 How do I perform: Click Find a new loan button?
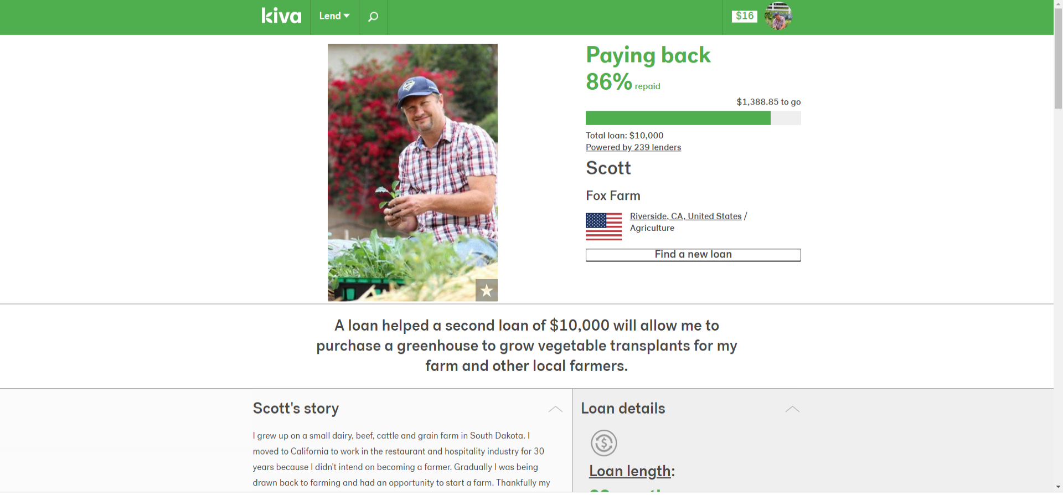(693, 255)
